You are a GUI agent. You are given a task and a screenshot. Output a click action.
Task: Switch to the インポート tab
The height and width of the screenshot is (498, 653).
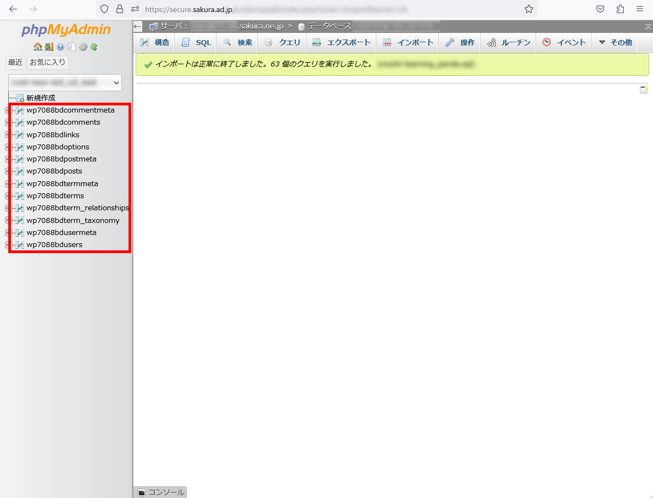[x=407, y=42]
